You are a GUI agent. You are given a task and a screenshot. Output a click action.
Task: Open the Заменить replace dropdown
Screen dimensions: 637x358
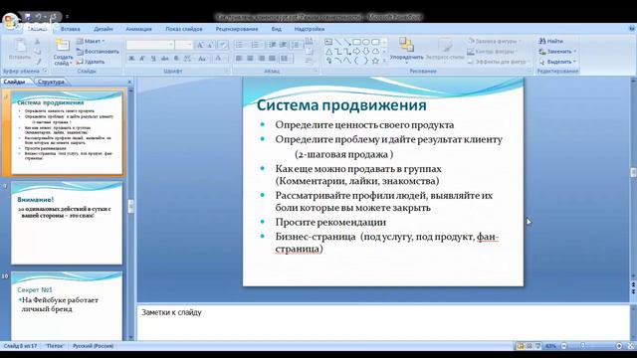[x=557, y=52]
